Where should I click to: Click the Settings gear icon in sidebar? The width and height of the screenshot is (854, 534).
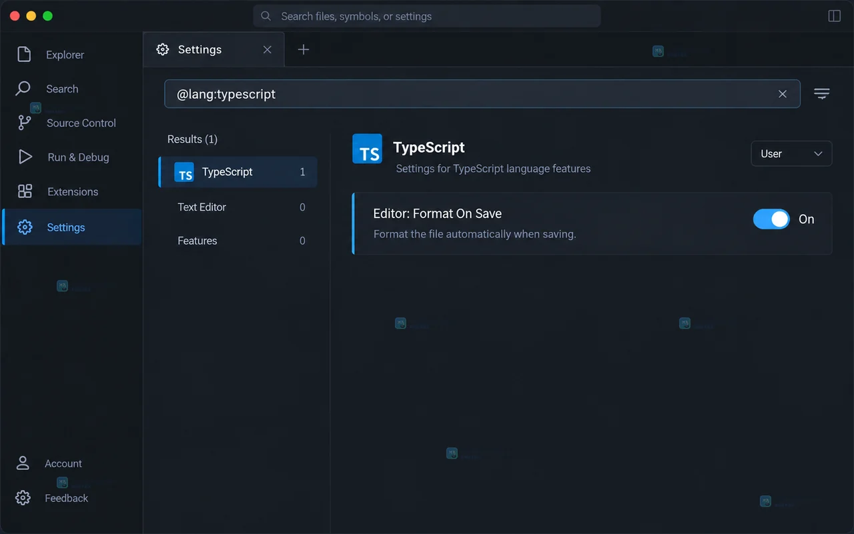[25, 227]
